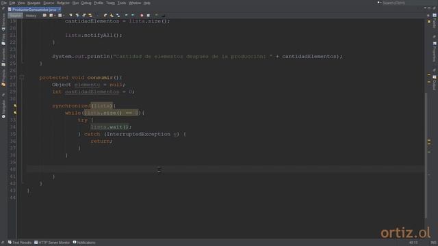This screenshot has height=246, width=438.
Task: Open the Palette side panel
Action: pos(435,21)
